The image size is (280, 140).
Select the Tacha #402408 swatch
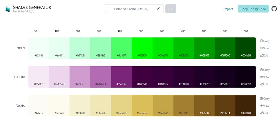point(246,106)
